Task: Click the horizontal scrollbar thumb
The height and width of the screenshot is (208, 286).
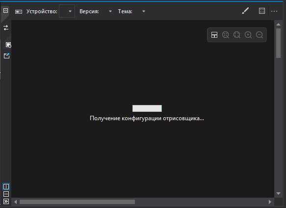Action: [77, 202]
